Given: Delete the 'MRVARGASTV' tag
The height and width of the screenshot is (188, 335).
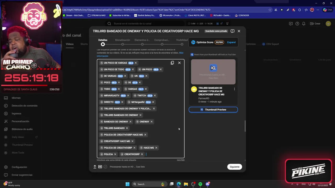Looking at the screenshot, I should coord(128,96).
